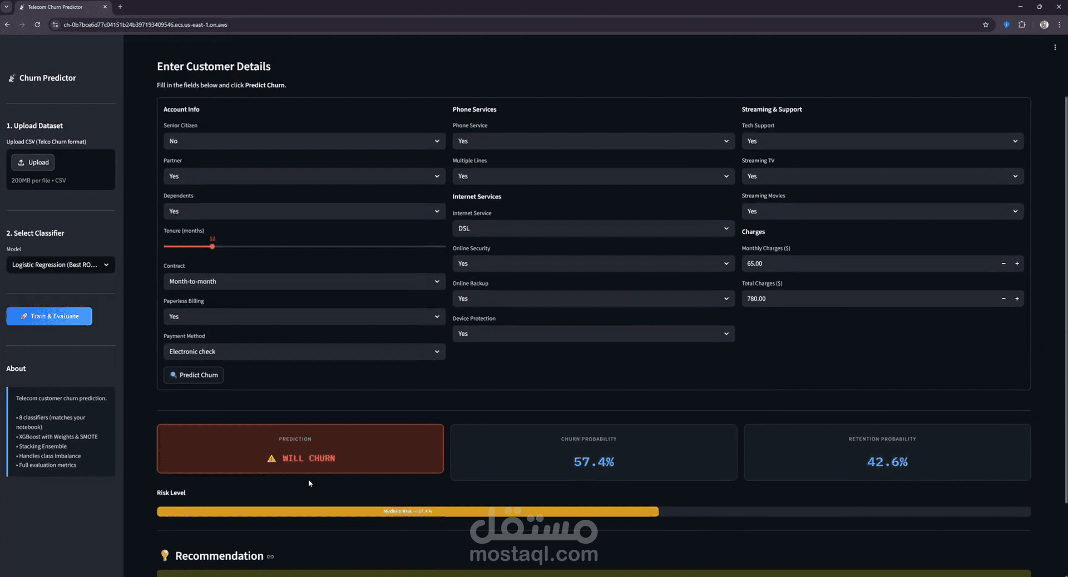Bookmark this page with star icon
Image resolution: width=1068 pixels, height=577 pixels.
tap(986, 24)
